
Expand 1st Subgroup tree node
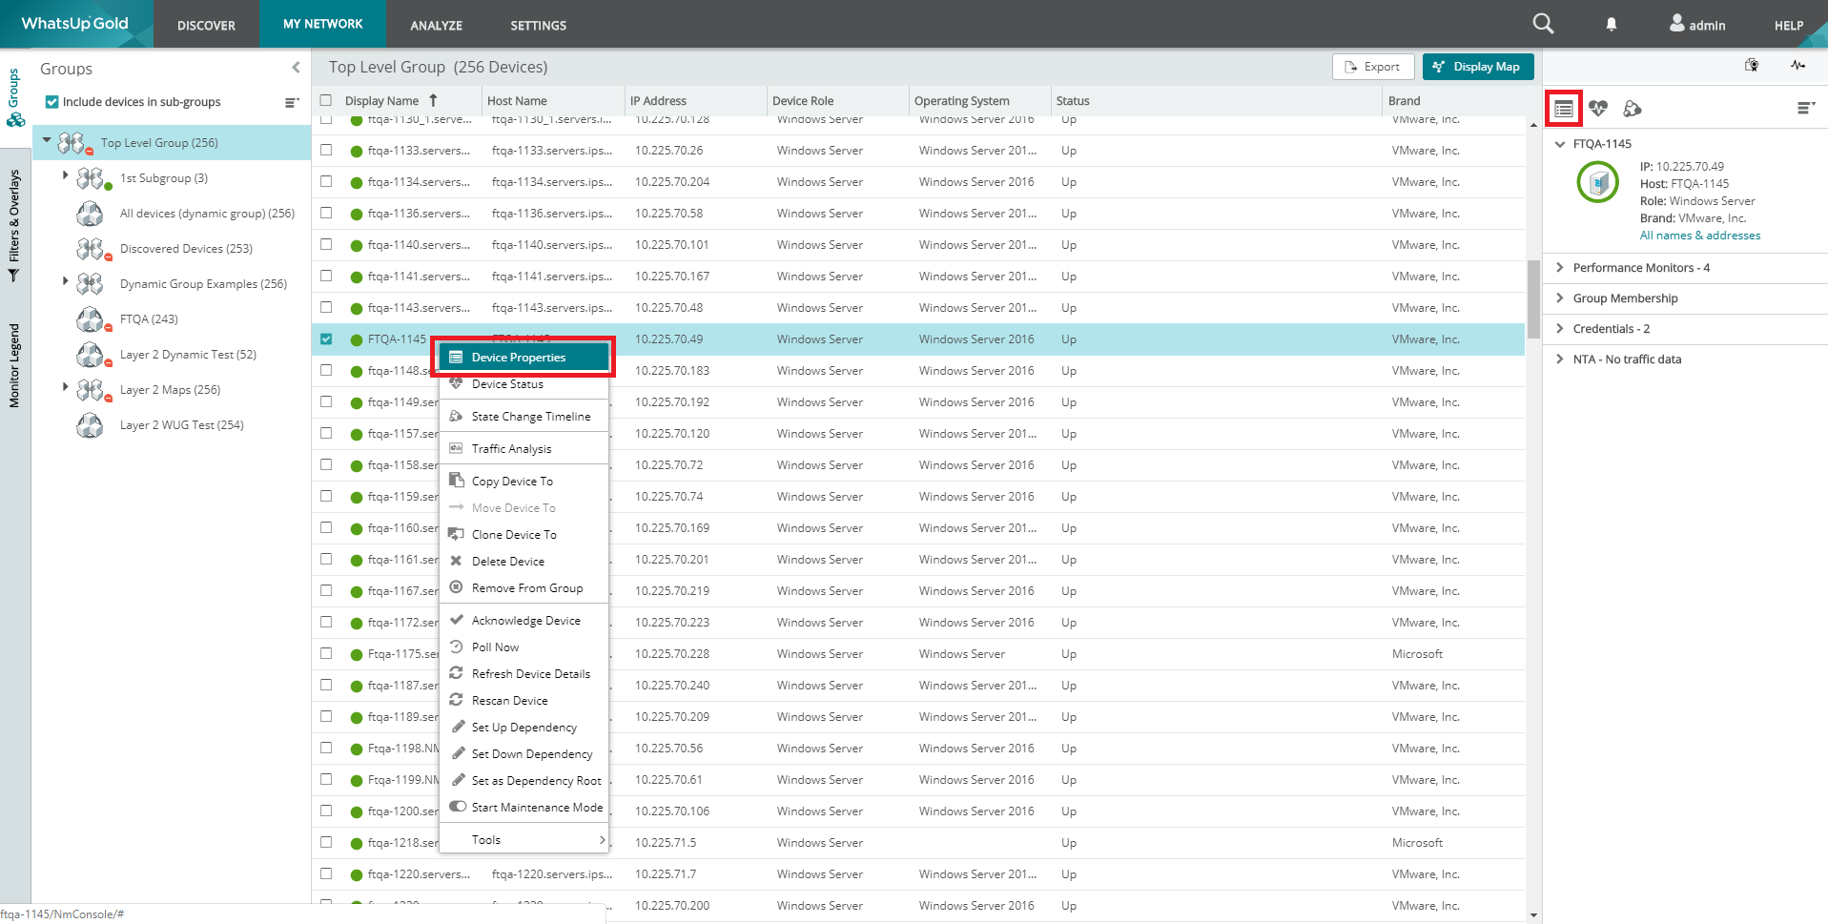coord(65,175)
